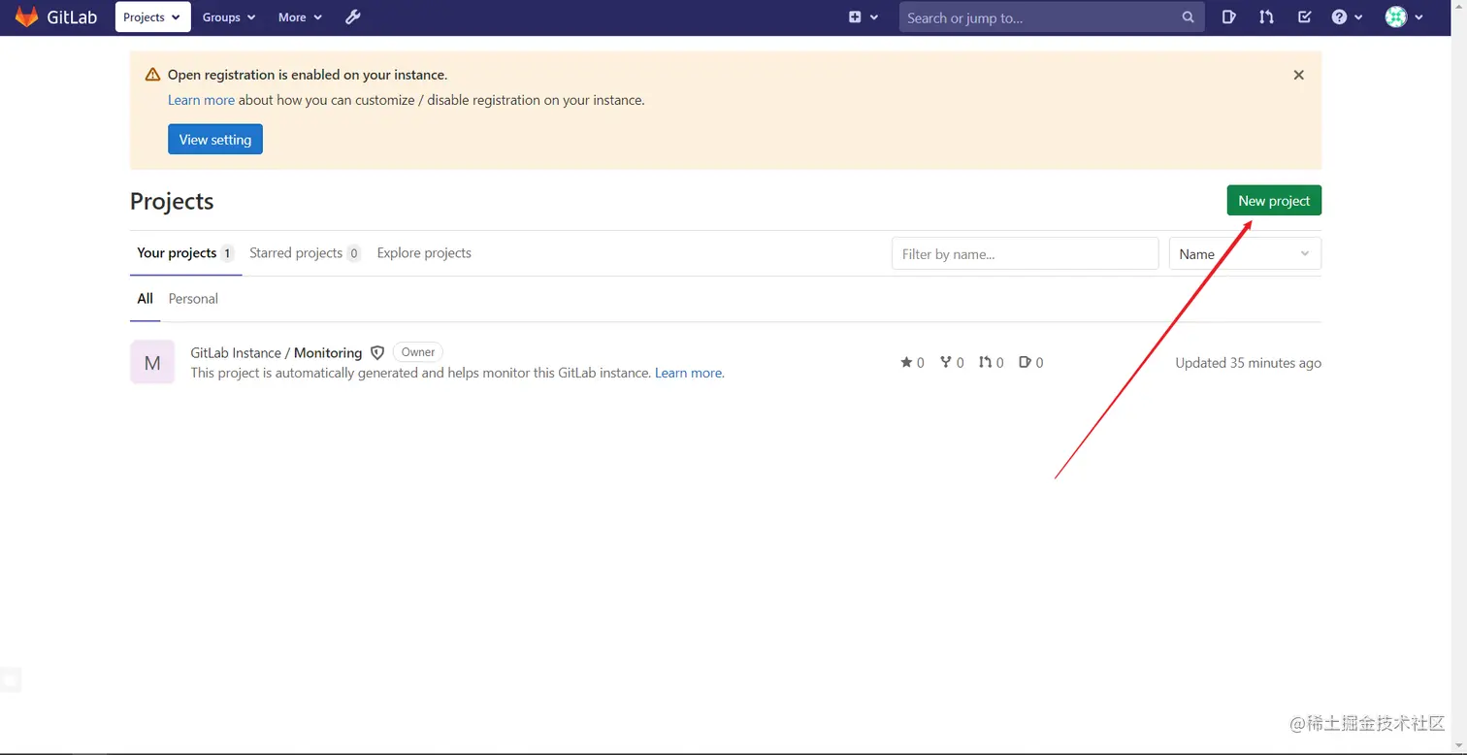The height and width of the screenshot is (755, 1467).
Task: Open Merge requests icon in navbar
Action: tap(1266, 17)
